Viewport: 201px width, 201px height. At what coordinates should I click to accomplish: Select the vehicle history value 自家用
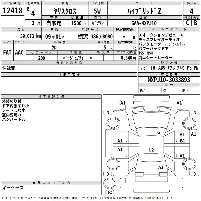coord(54,23)
